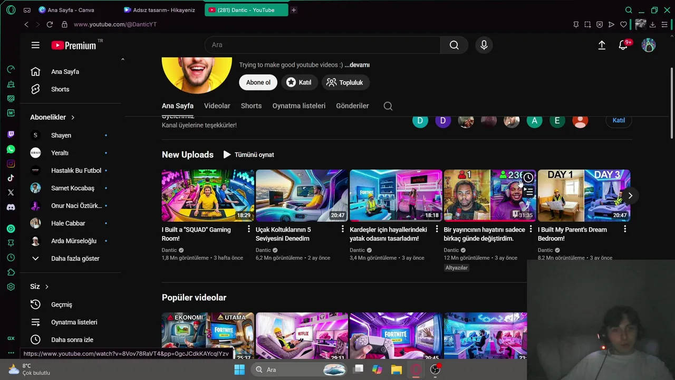Open browser snapshot tool icon

(x=587, y=24)
